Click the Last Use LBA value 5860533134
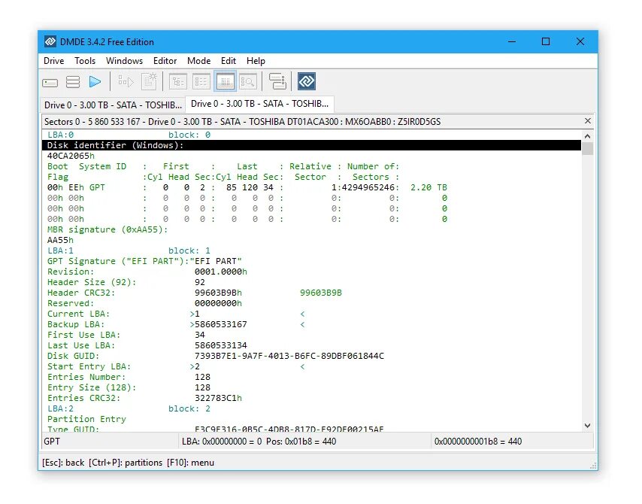This screenshot has width=642, height=504. click(221, 346)
